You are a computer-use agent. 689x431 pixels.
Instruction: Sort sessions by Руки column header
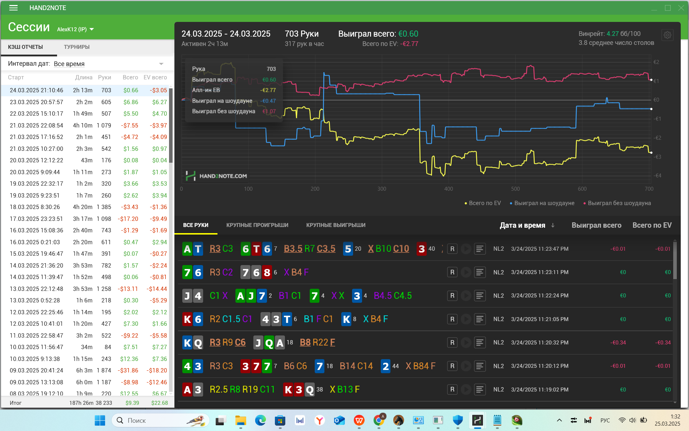coord(104,78)
